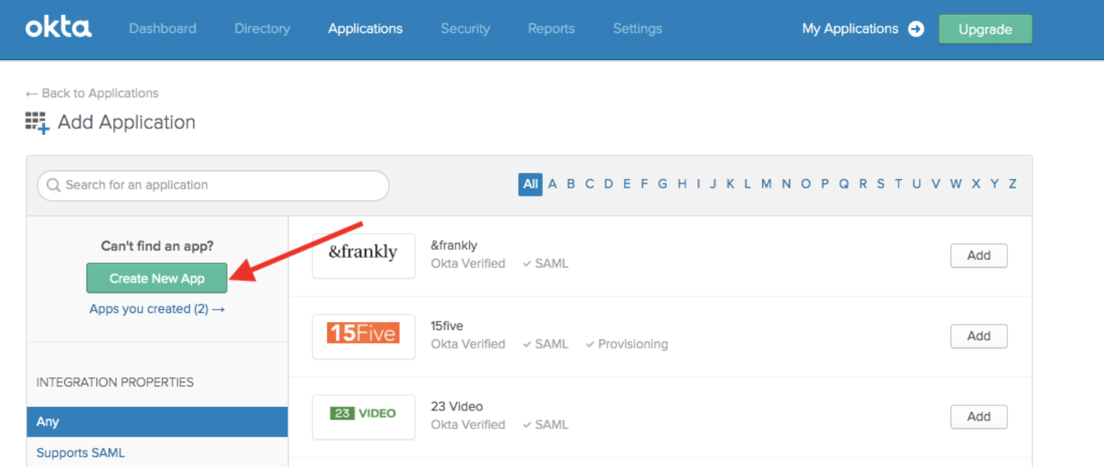Filter apps by letter Z
1104x467 pixels.
1012,184
